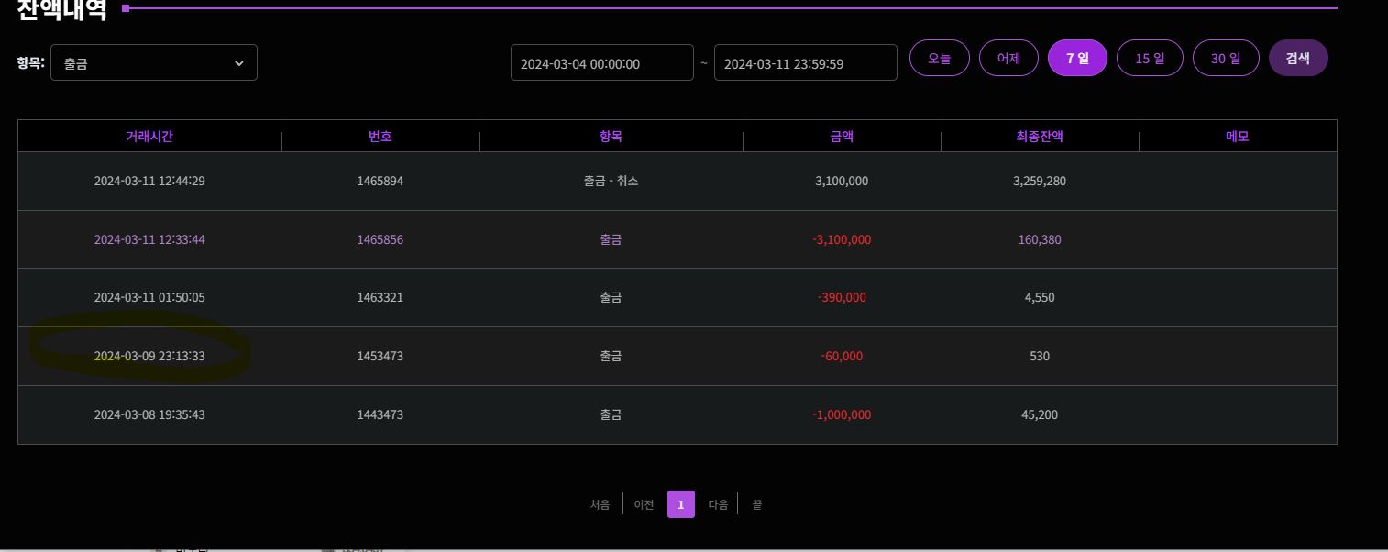Choose the 7 일 range button

[x=1077, y=59]
